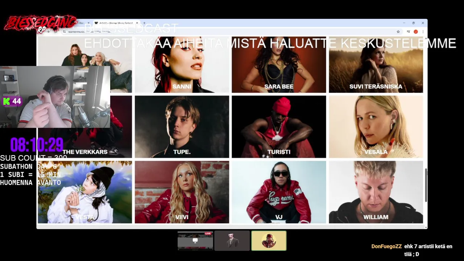The image size is (464, 261).
Task: Open the WILLIAM artist card
Action: (376, 192)
